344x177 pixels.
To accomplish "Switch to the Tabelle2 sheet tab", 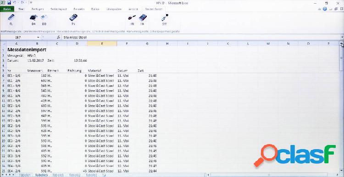I will point(75,175).
